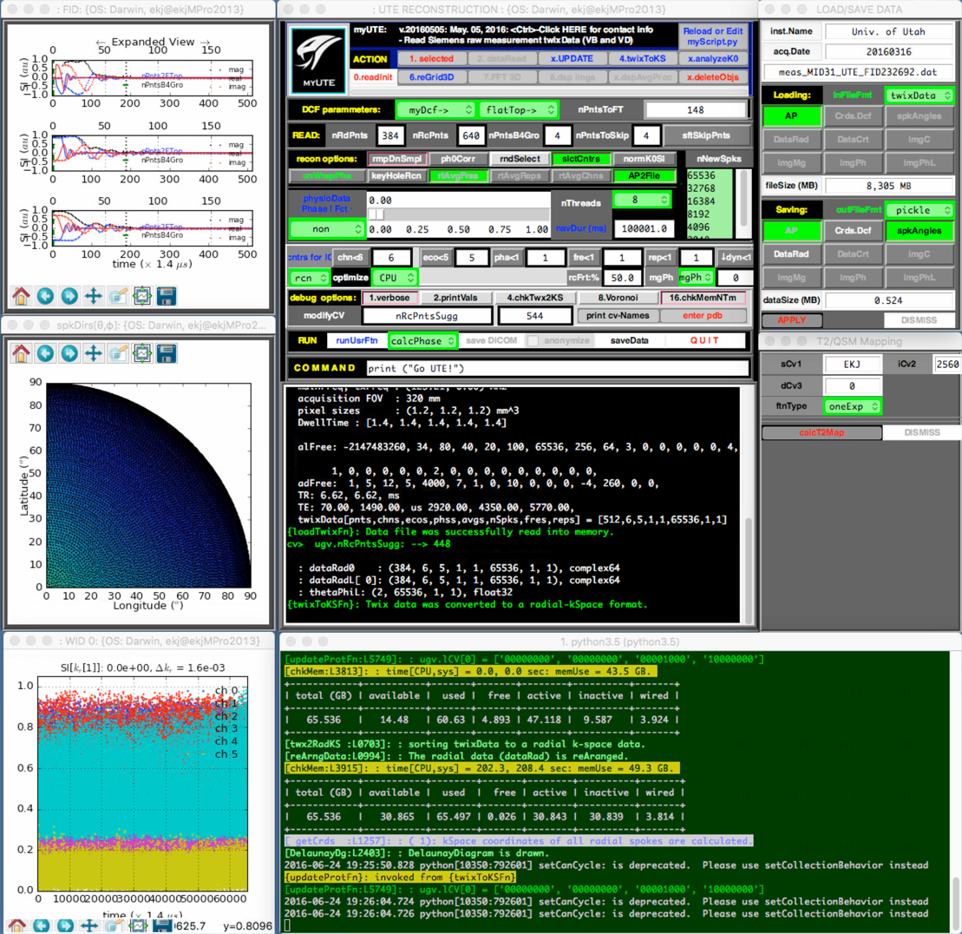Screen dimensions: 962x934
Task: Click the calcT2Map button
Action: pyautogui.click(x=821, y=433)
